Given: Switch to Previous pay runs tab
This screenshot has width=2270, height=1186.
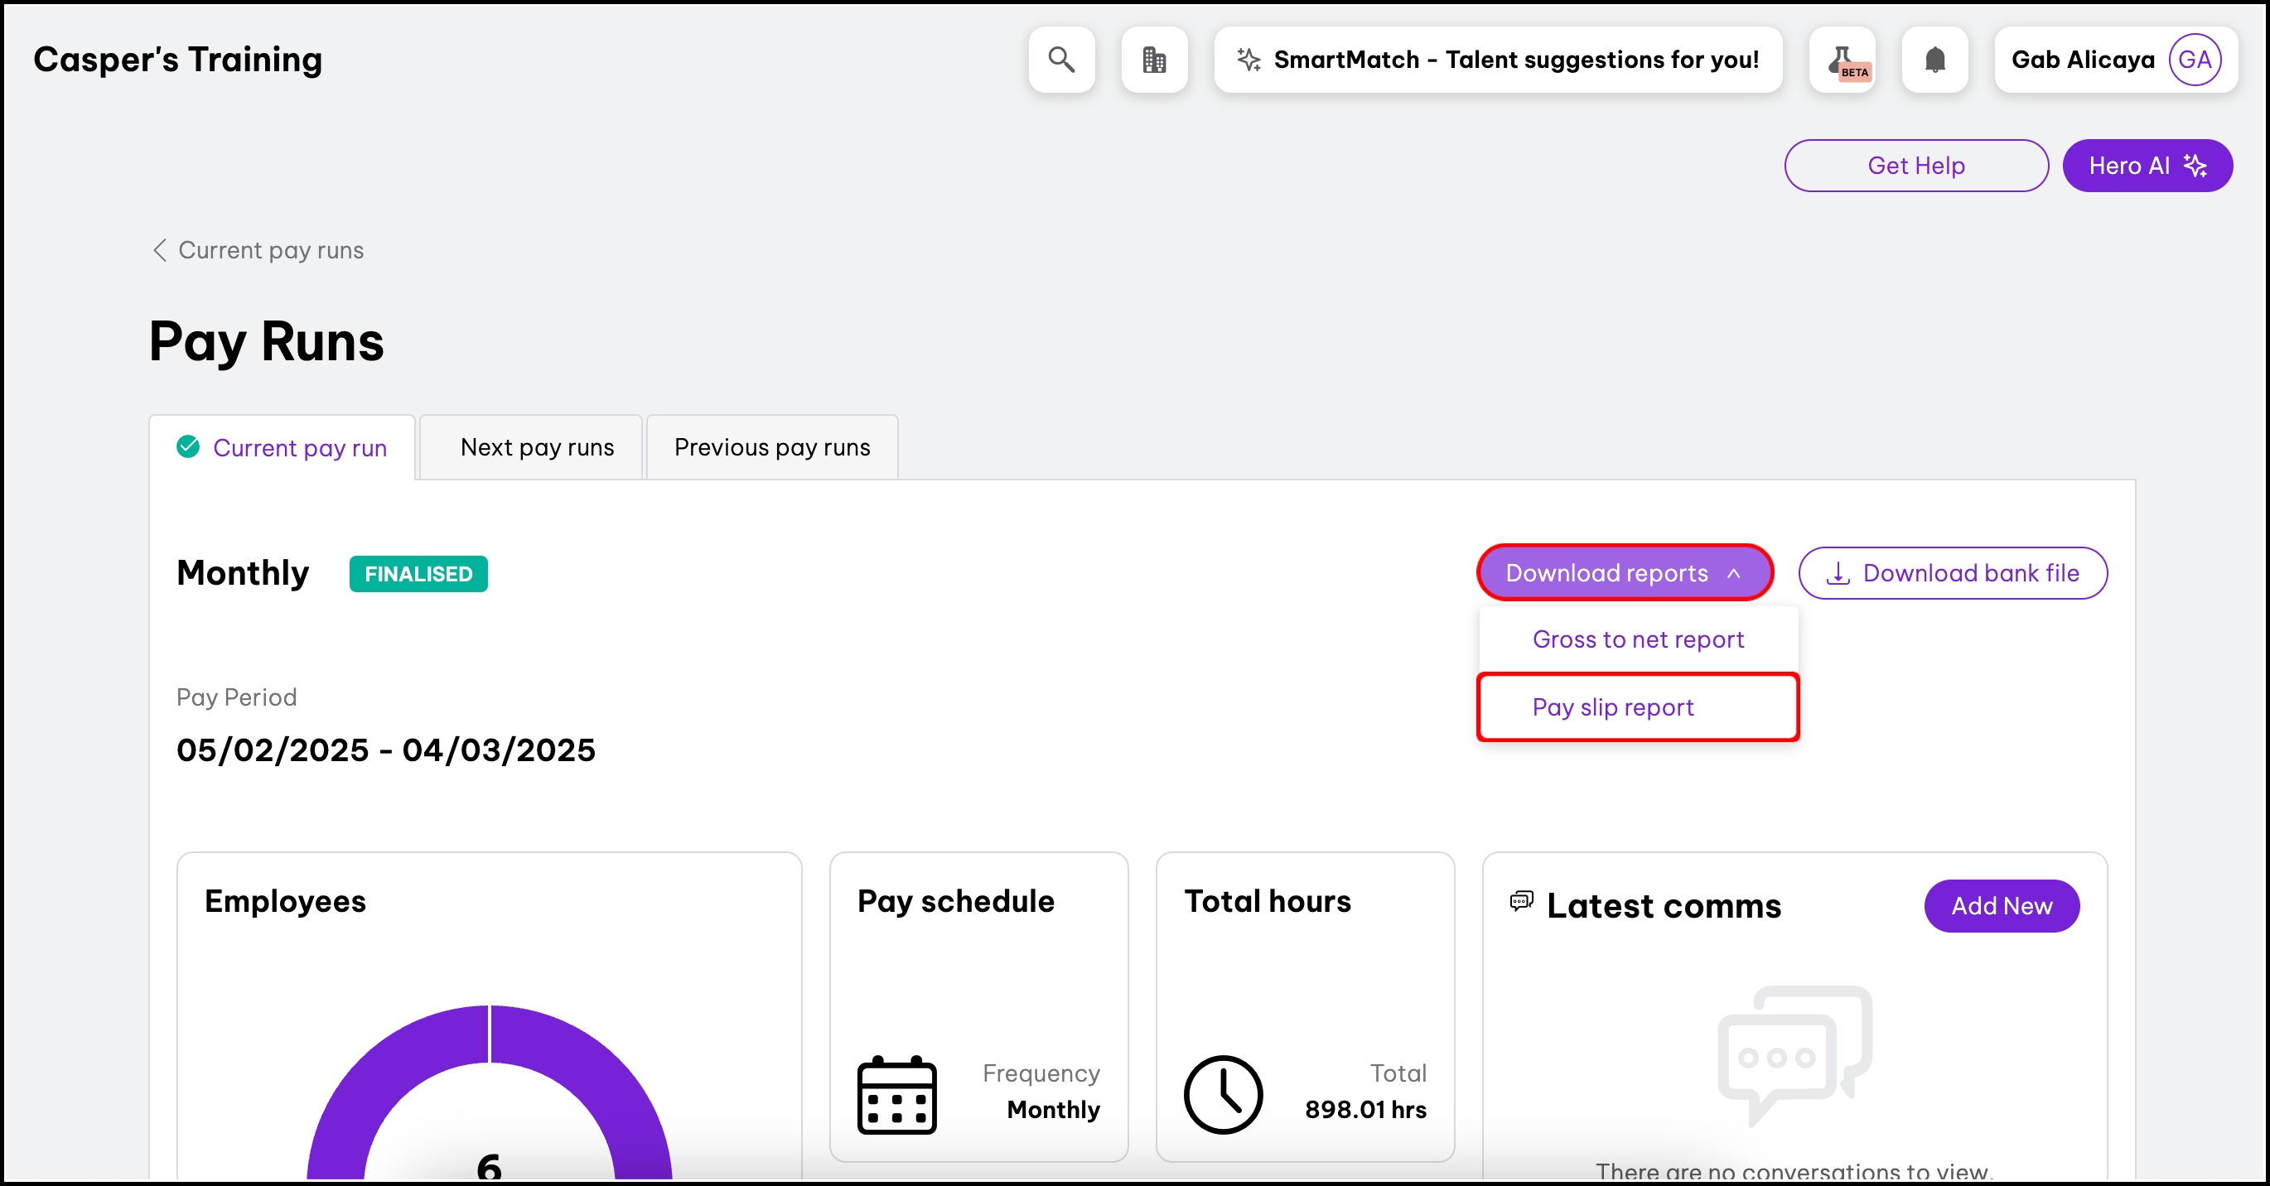Looking at the screenshot, I should click(772, 447).
